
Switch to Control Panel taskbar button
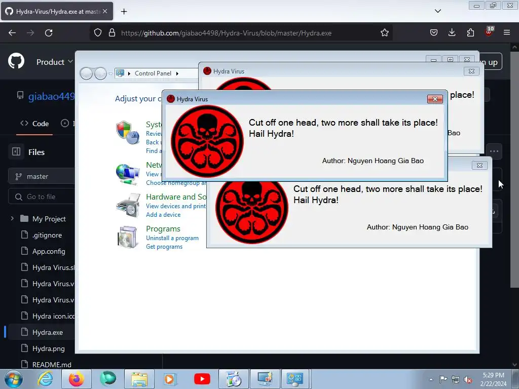coord(295,379)
